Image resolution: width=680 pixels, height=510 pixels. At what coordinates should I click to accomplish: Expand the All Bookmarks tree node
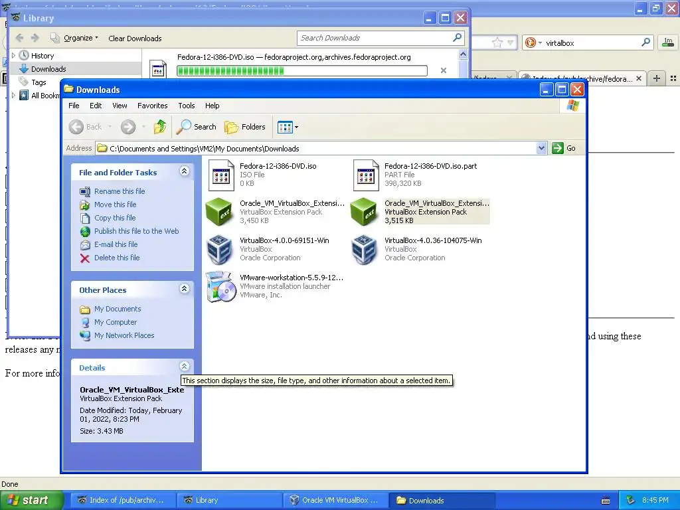point(13,95)
